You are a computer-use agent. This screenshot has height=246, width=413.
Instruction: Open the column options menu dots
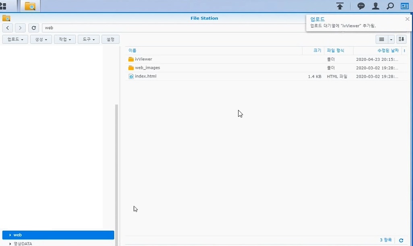404,50
